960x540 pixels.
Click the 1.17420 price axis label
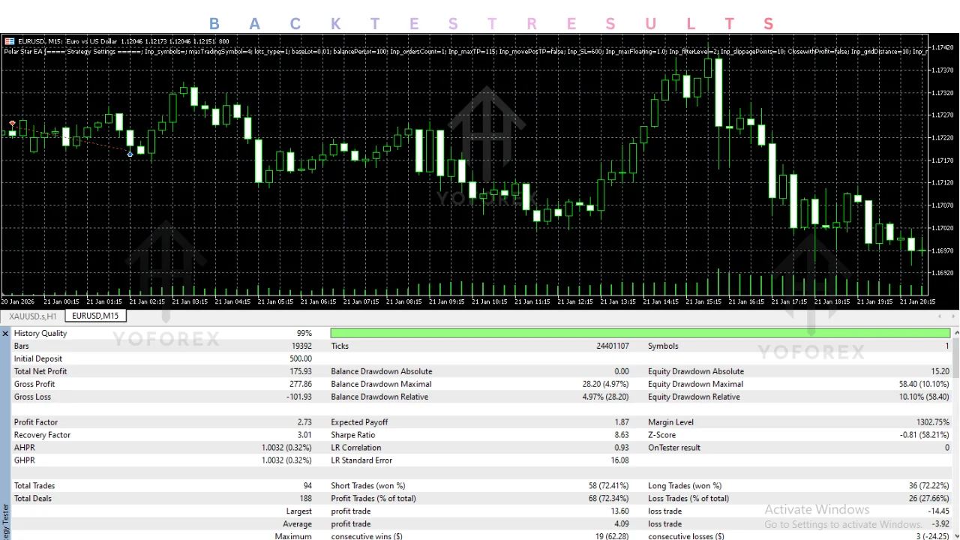tap(943, 47)
